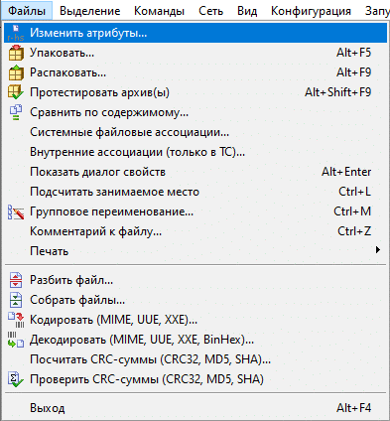Click the Encode MIME/UUE/XXE icon
This screenshot has height=421, width=390.
(16, 320)
